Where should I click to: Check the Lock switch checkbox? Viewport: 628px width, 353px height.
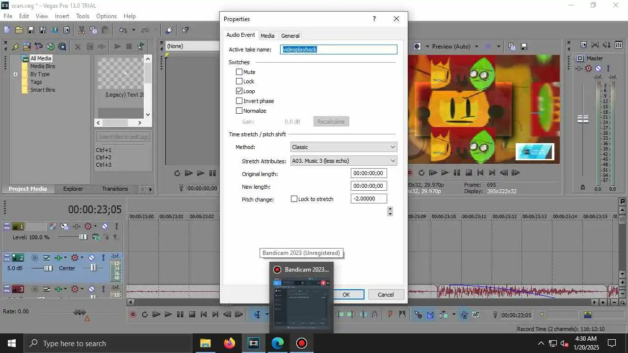pos(239,81)
